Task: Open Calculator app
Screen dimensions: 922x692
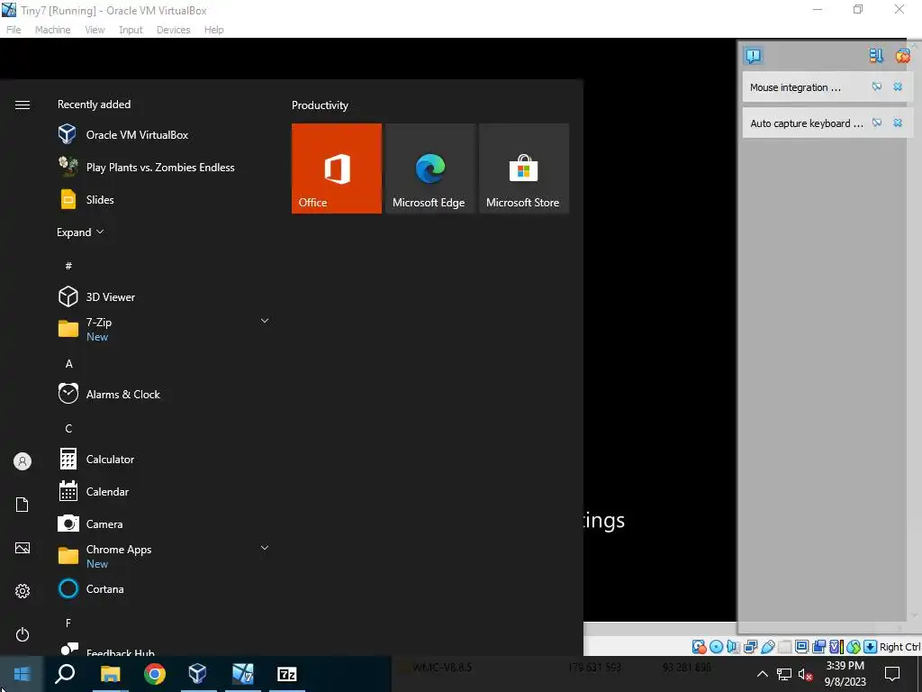Action: click(163, 459)
